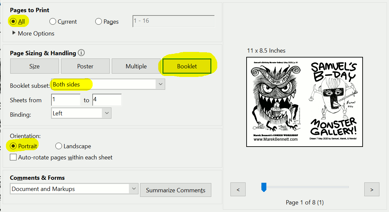This screenshot has height=212, width=389.
Task: Select the Booklet layout button
Action: click(x=187, y=66)
